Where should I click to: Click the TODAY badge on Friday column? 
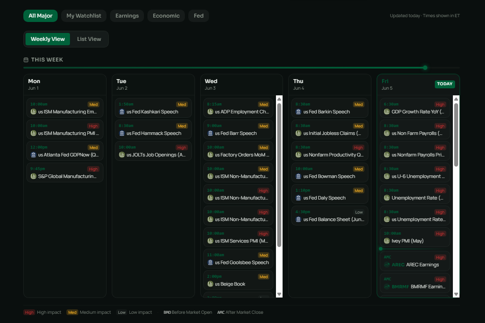click(445, 84)
